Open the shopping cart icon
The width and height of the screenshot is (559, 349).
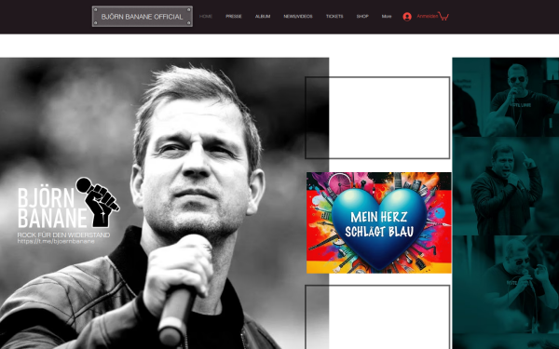point(443,16)
